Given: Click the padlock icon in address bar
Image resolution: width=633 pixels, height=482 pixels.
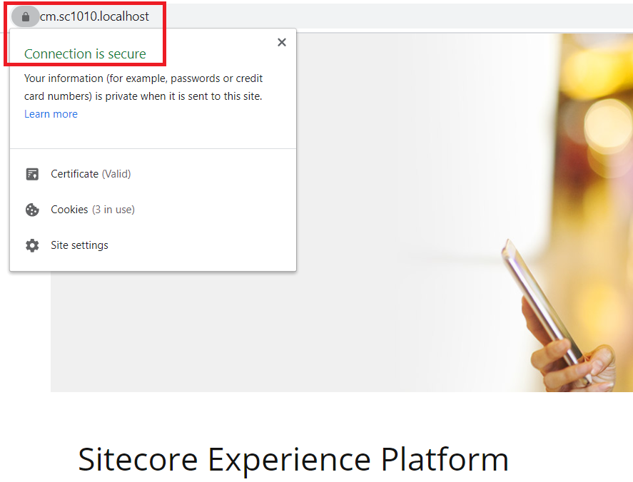Looking at the screenshot, I should click(26, 16).
